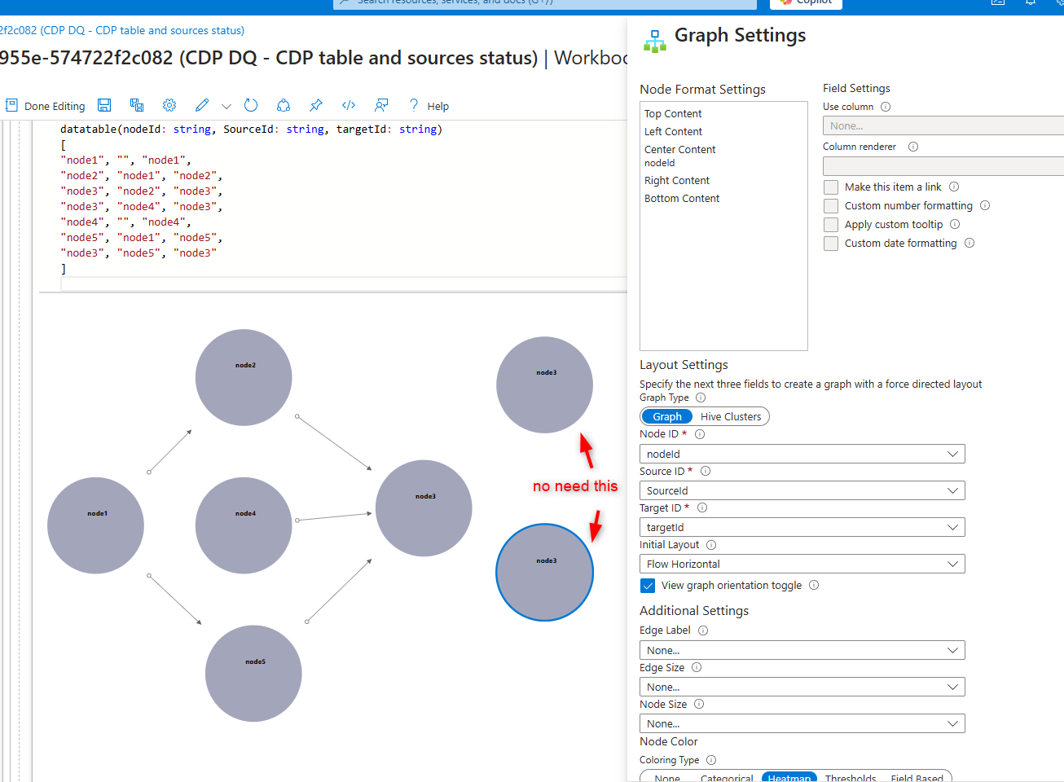Click the node2 circle in graph
Image resolution: width=1064 pixels, height=782 pixels.
point(244,377)
